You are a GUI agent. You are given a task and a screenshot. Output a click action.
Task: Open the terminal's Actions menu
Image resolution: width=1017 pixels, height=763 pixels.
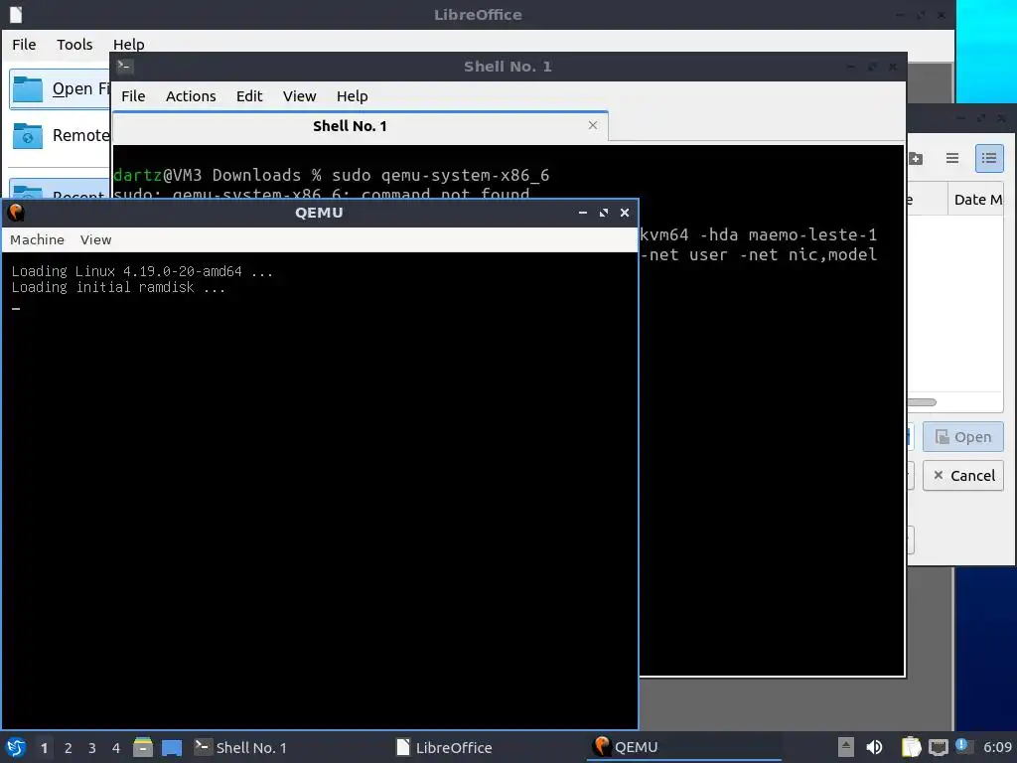[x=191, y=96]
